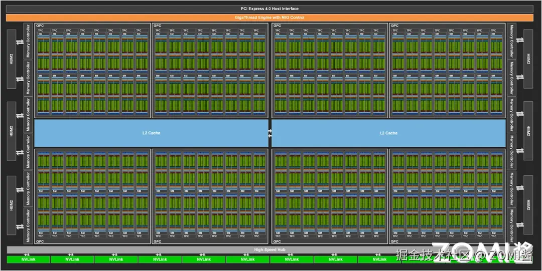Click the PCI Express 4.0 Host Interface bar
This screenshot has height=271, width=542.
(269, 9)
